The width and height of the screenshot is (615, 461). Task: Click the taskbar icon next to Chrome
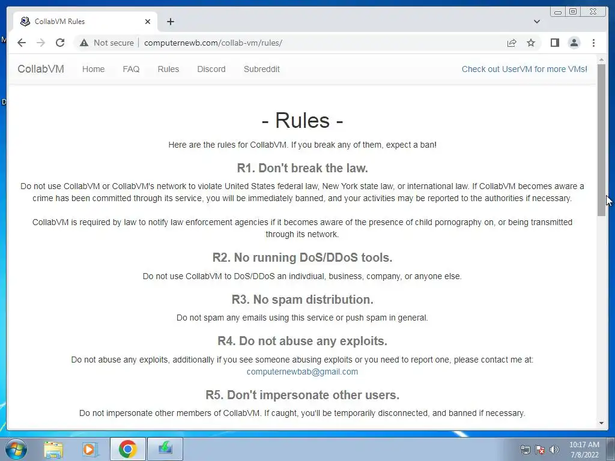[x=165, y=449]
